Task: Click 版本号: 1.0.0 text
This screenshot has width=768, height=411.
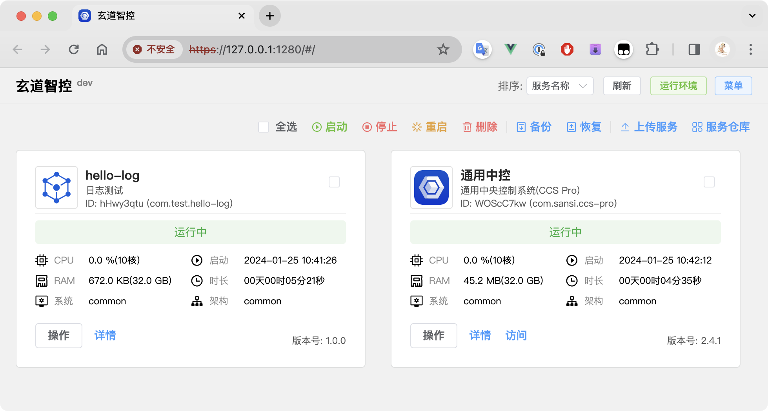Action: 319,340
